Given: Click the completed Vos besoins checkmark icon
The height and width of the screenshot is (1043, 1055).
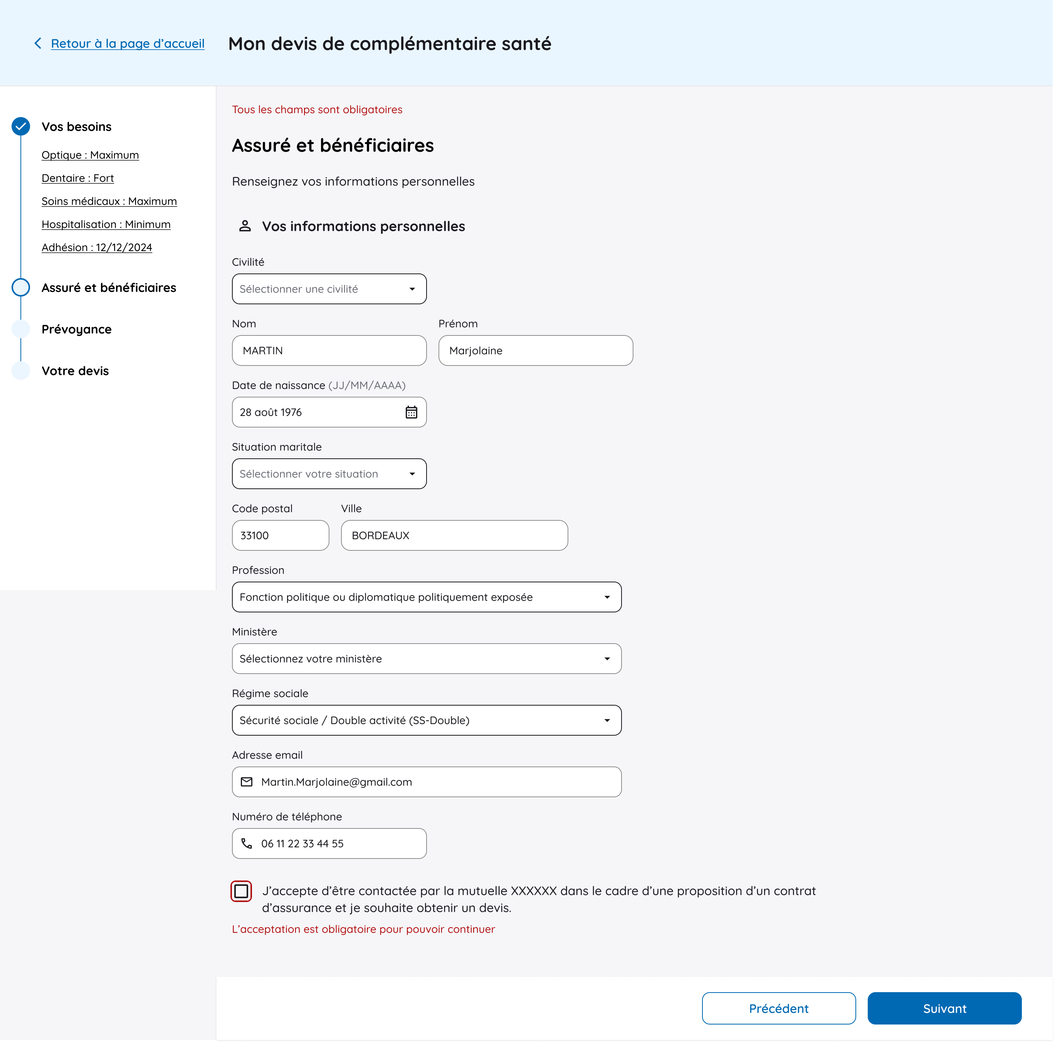Looking at the screenshot, I should pyautogui.click(x=21, y=127).
